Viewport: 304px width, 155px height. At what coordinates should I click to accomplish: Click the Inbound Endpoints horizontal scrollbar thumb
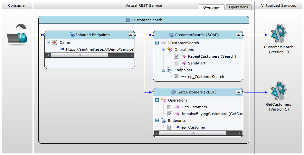tap(79, 55)
